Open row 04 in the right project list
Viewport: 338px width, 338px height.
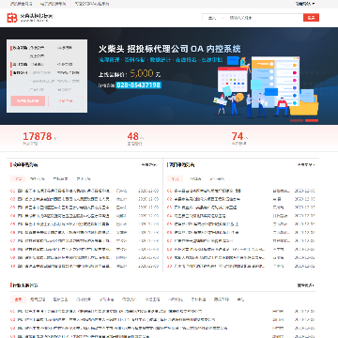pos(241,216)
